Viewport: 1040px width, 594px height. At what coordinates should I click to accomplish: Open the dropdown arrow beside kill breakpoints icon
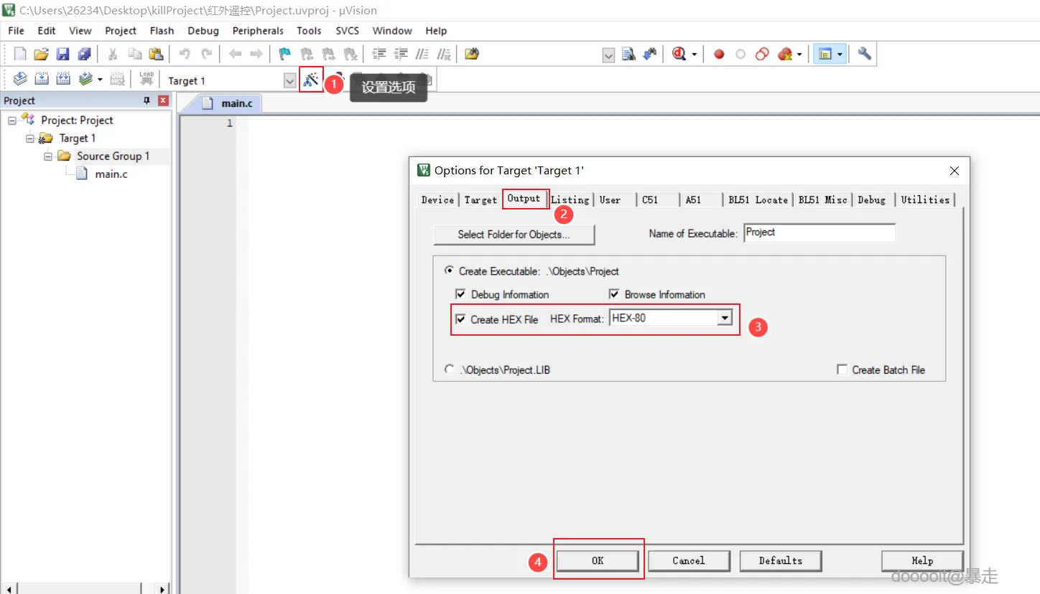[x=799, y=55]
